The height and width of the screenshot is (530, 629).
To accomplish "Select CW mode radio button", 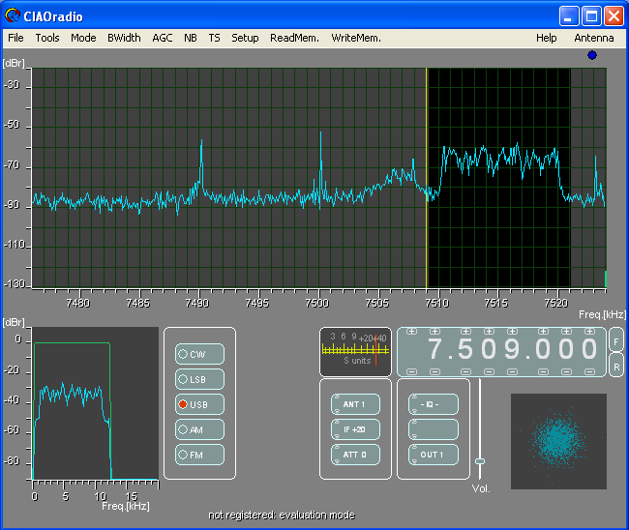I will [199, 354].
